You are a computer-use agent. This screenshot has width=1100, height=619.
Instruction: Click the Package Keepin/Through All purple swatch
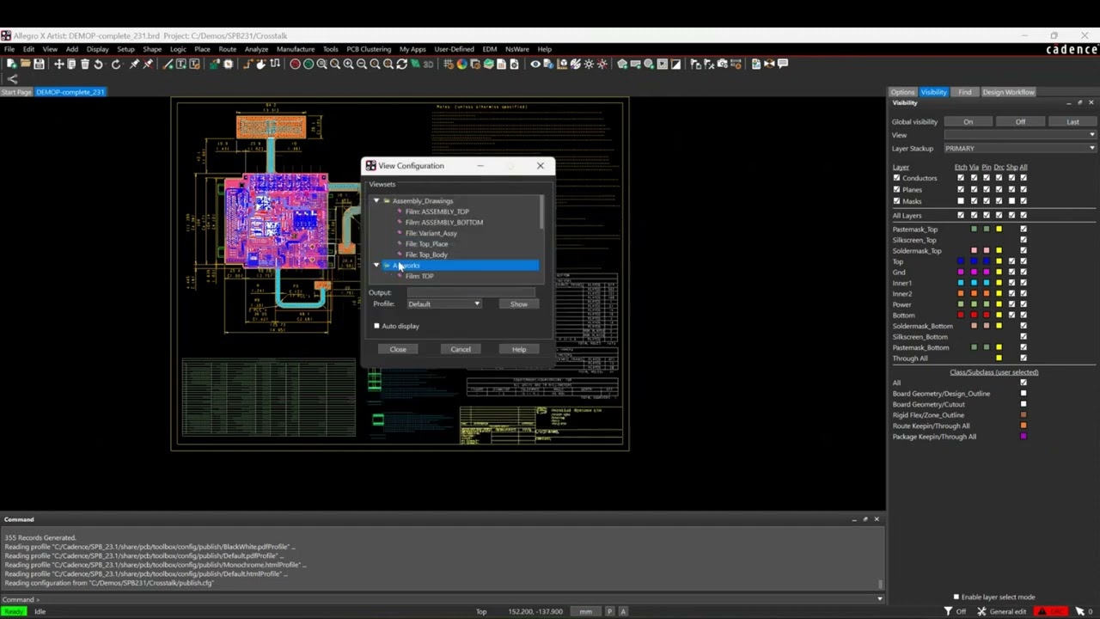coord(1024,437)
